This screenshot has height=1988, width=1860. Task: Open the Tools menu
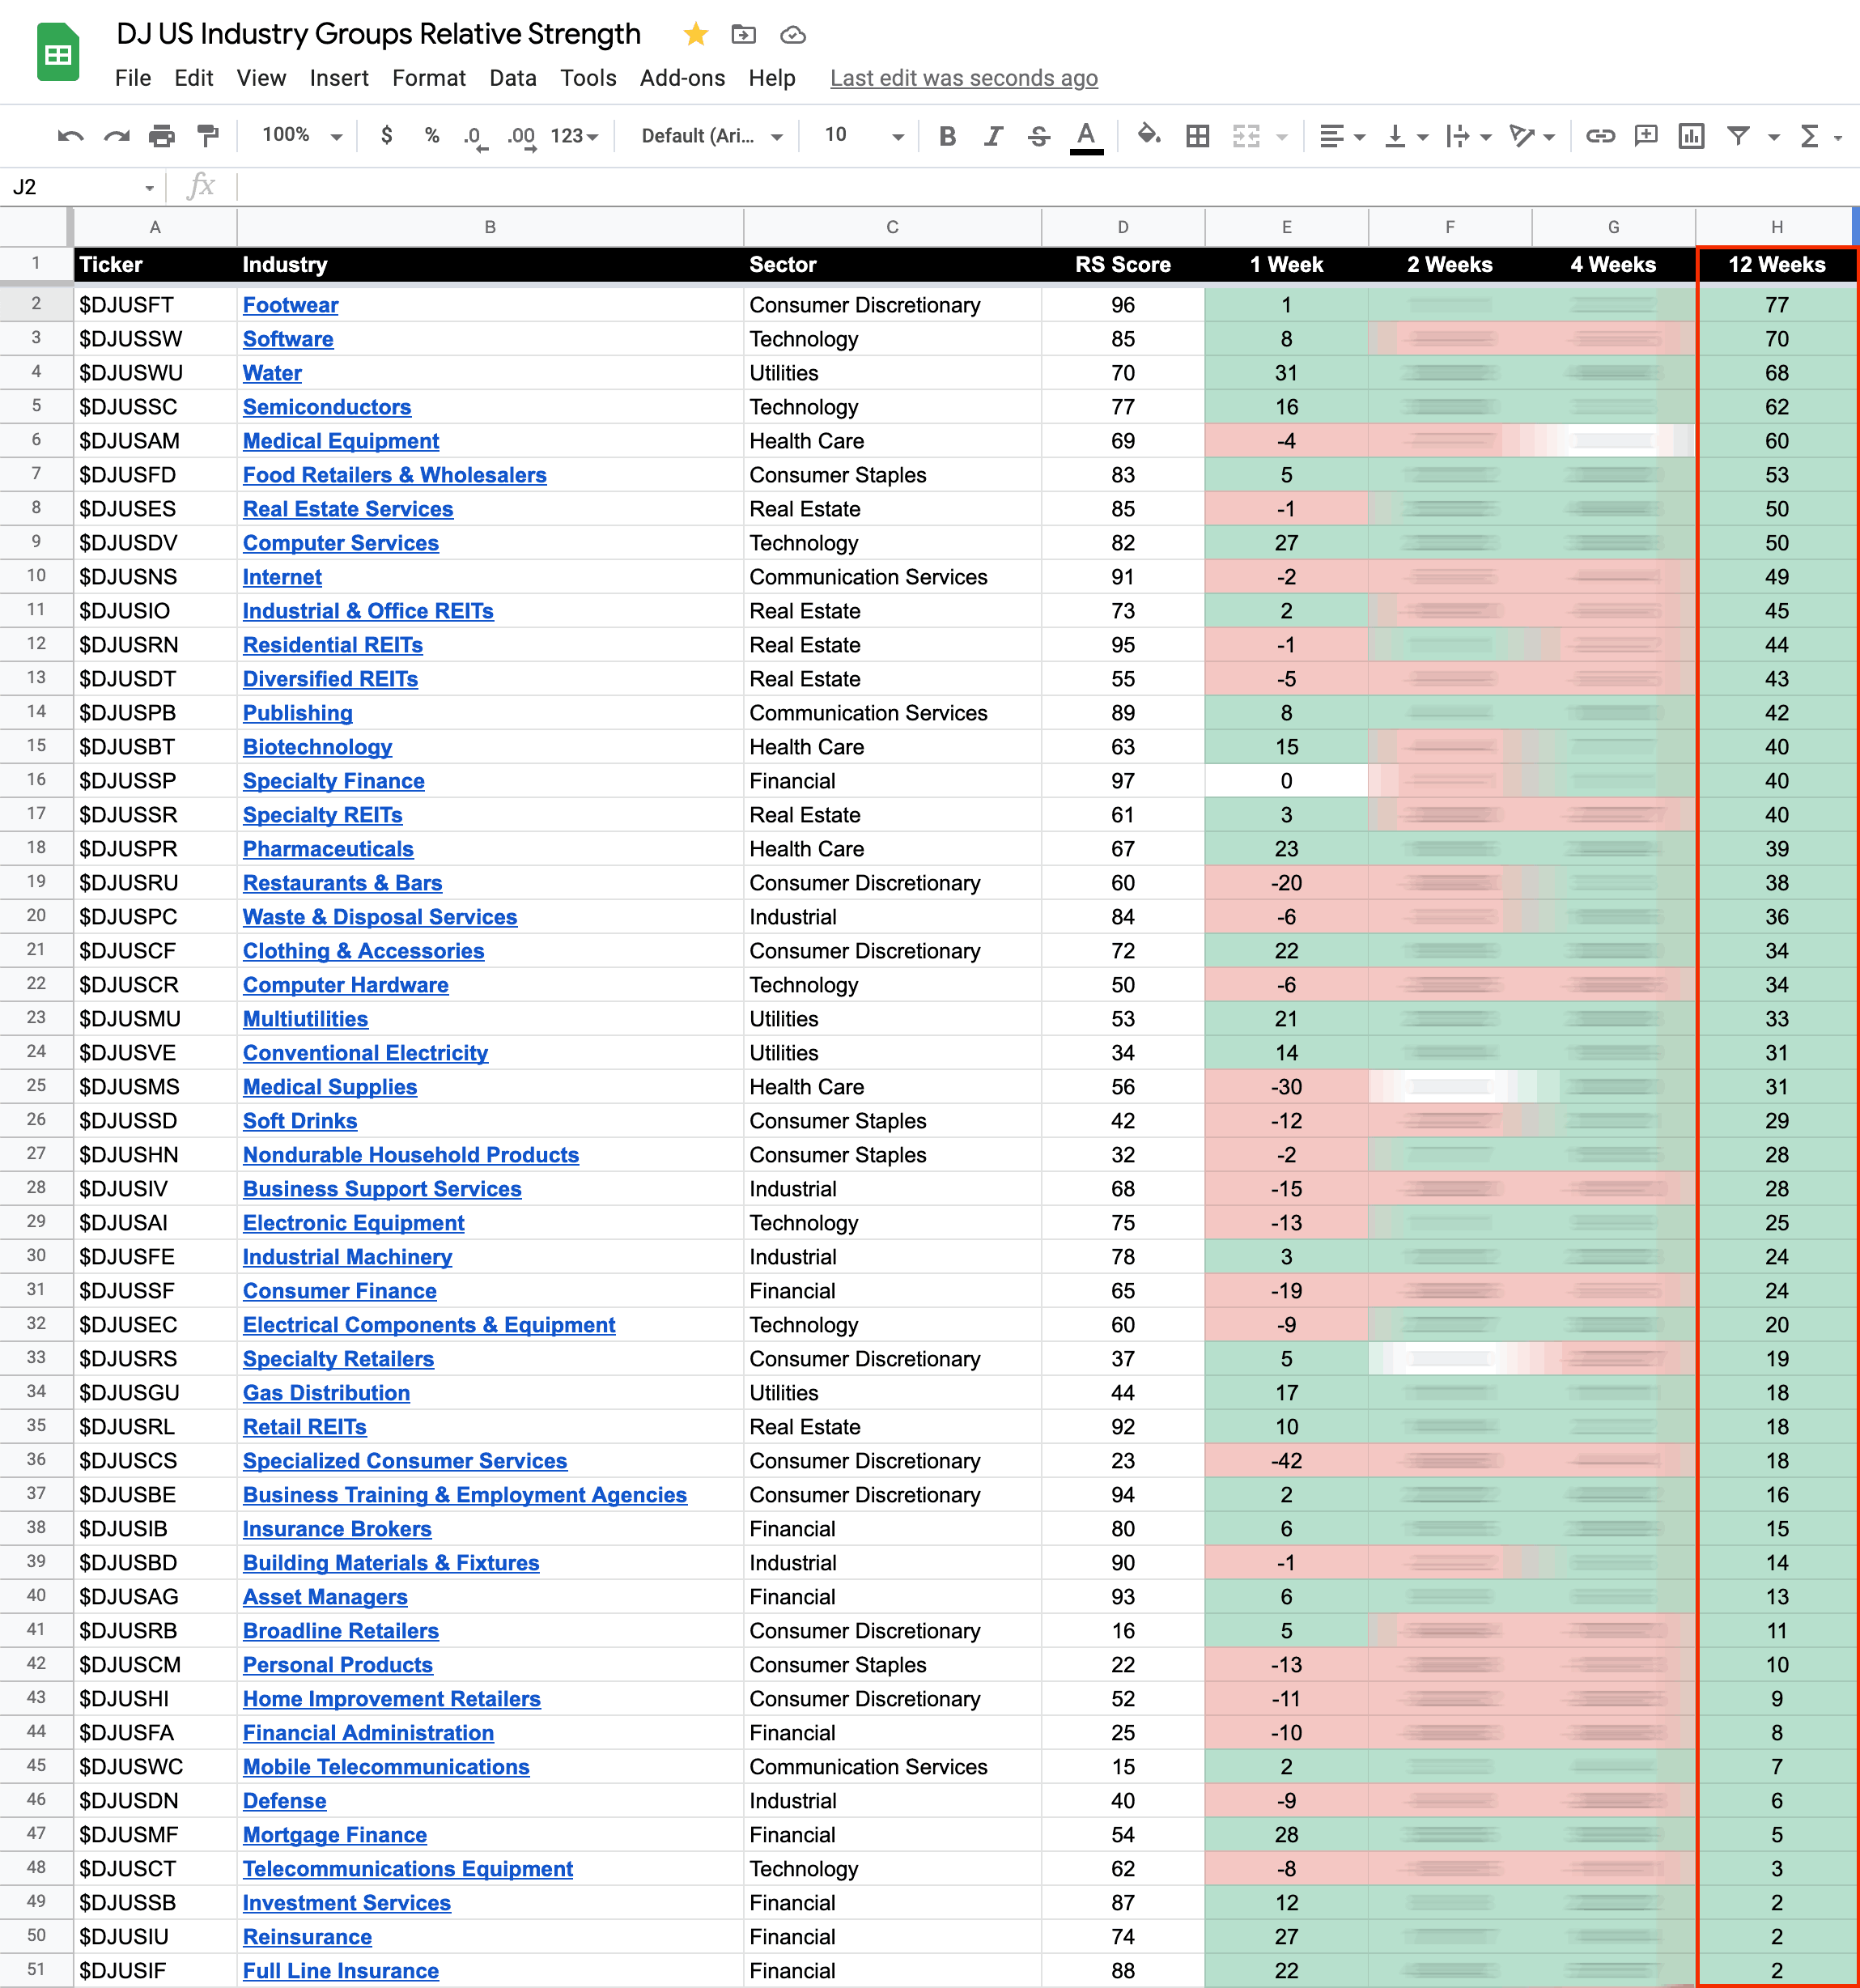(588, 78)
